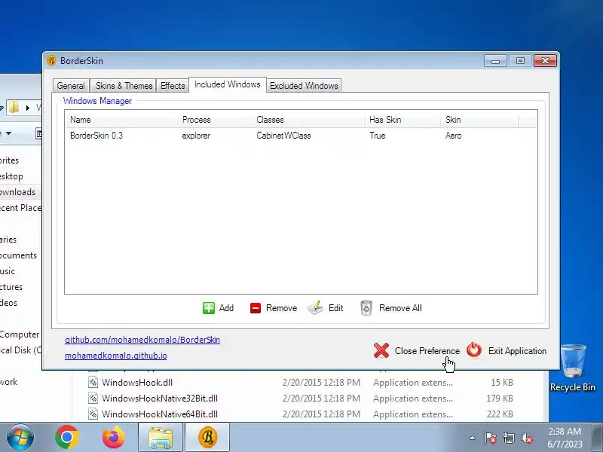Click the Action Center flag tray icon
The height and width of the screenshot is (452, 603).
pyautogui.click(x=491, y=438)
